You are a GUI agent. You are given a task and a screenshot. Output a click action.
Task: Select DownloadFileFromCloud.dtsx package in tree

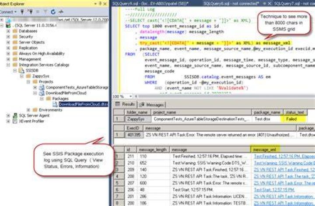[x=84, y=104]
